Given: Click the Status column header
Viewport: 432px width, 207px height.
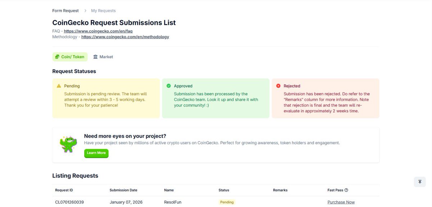Looking at the screenshot, I should pyautogui.click(x=224, y=190).
